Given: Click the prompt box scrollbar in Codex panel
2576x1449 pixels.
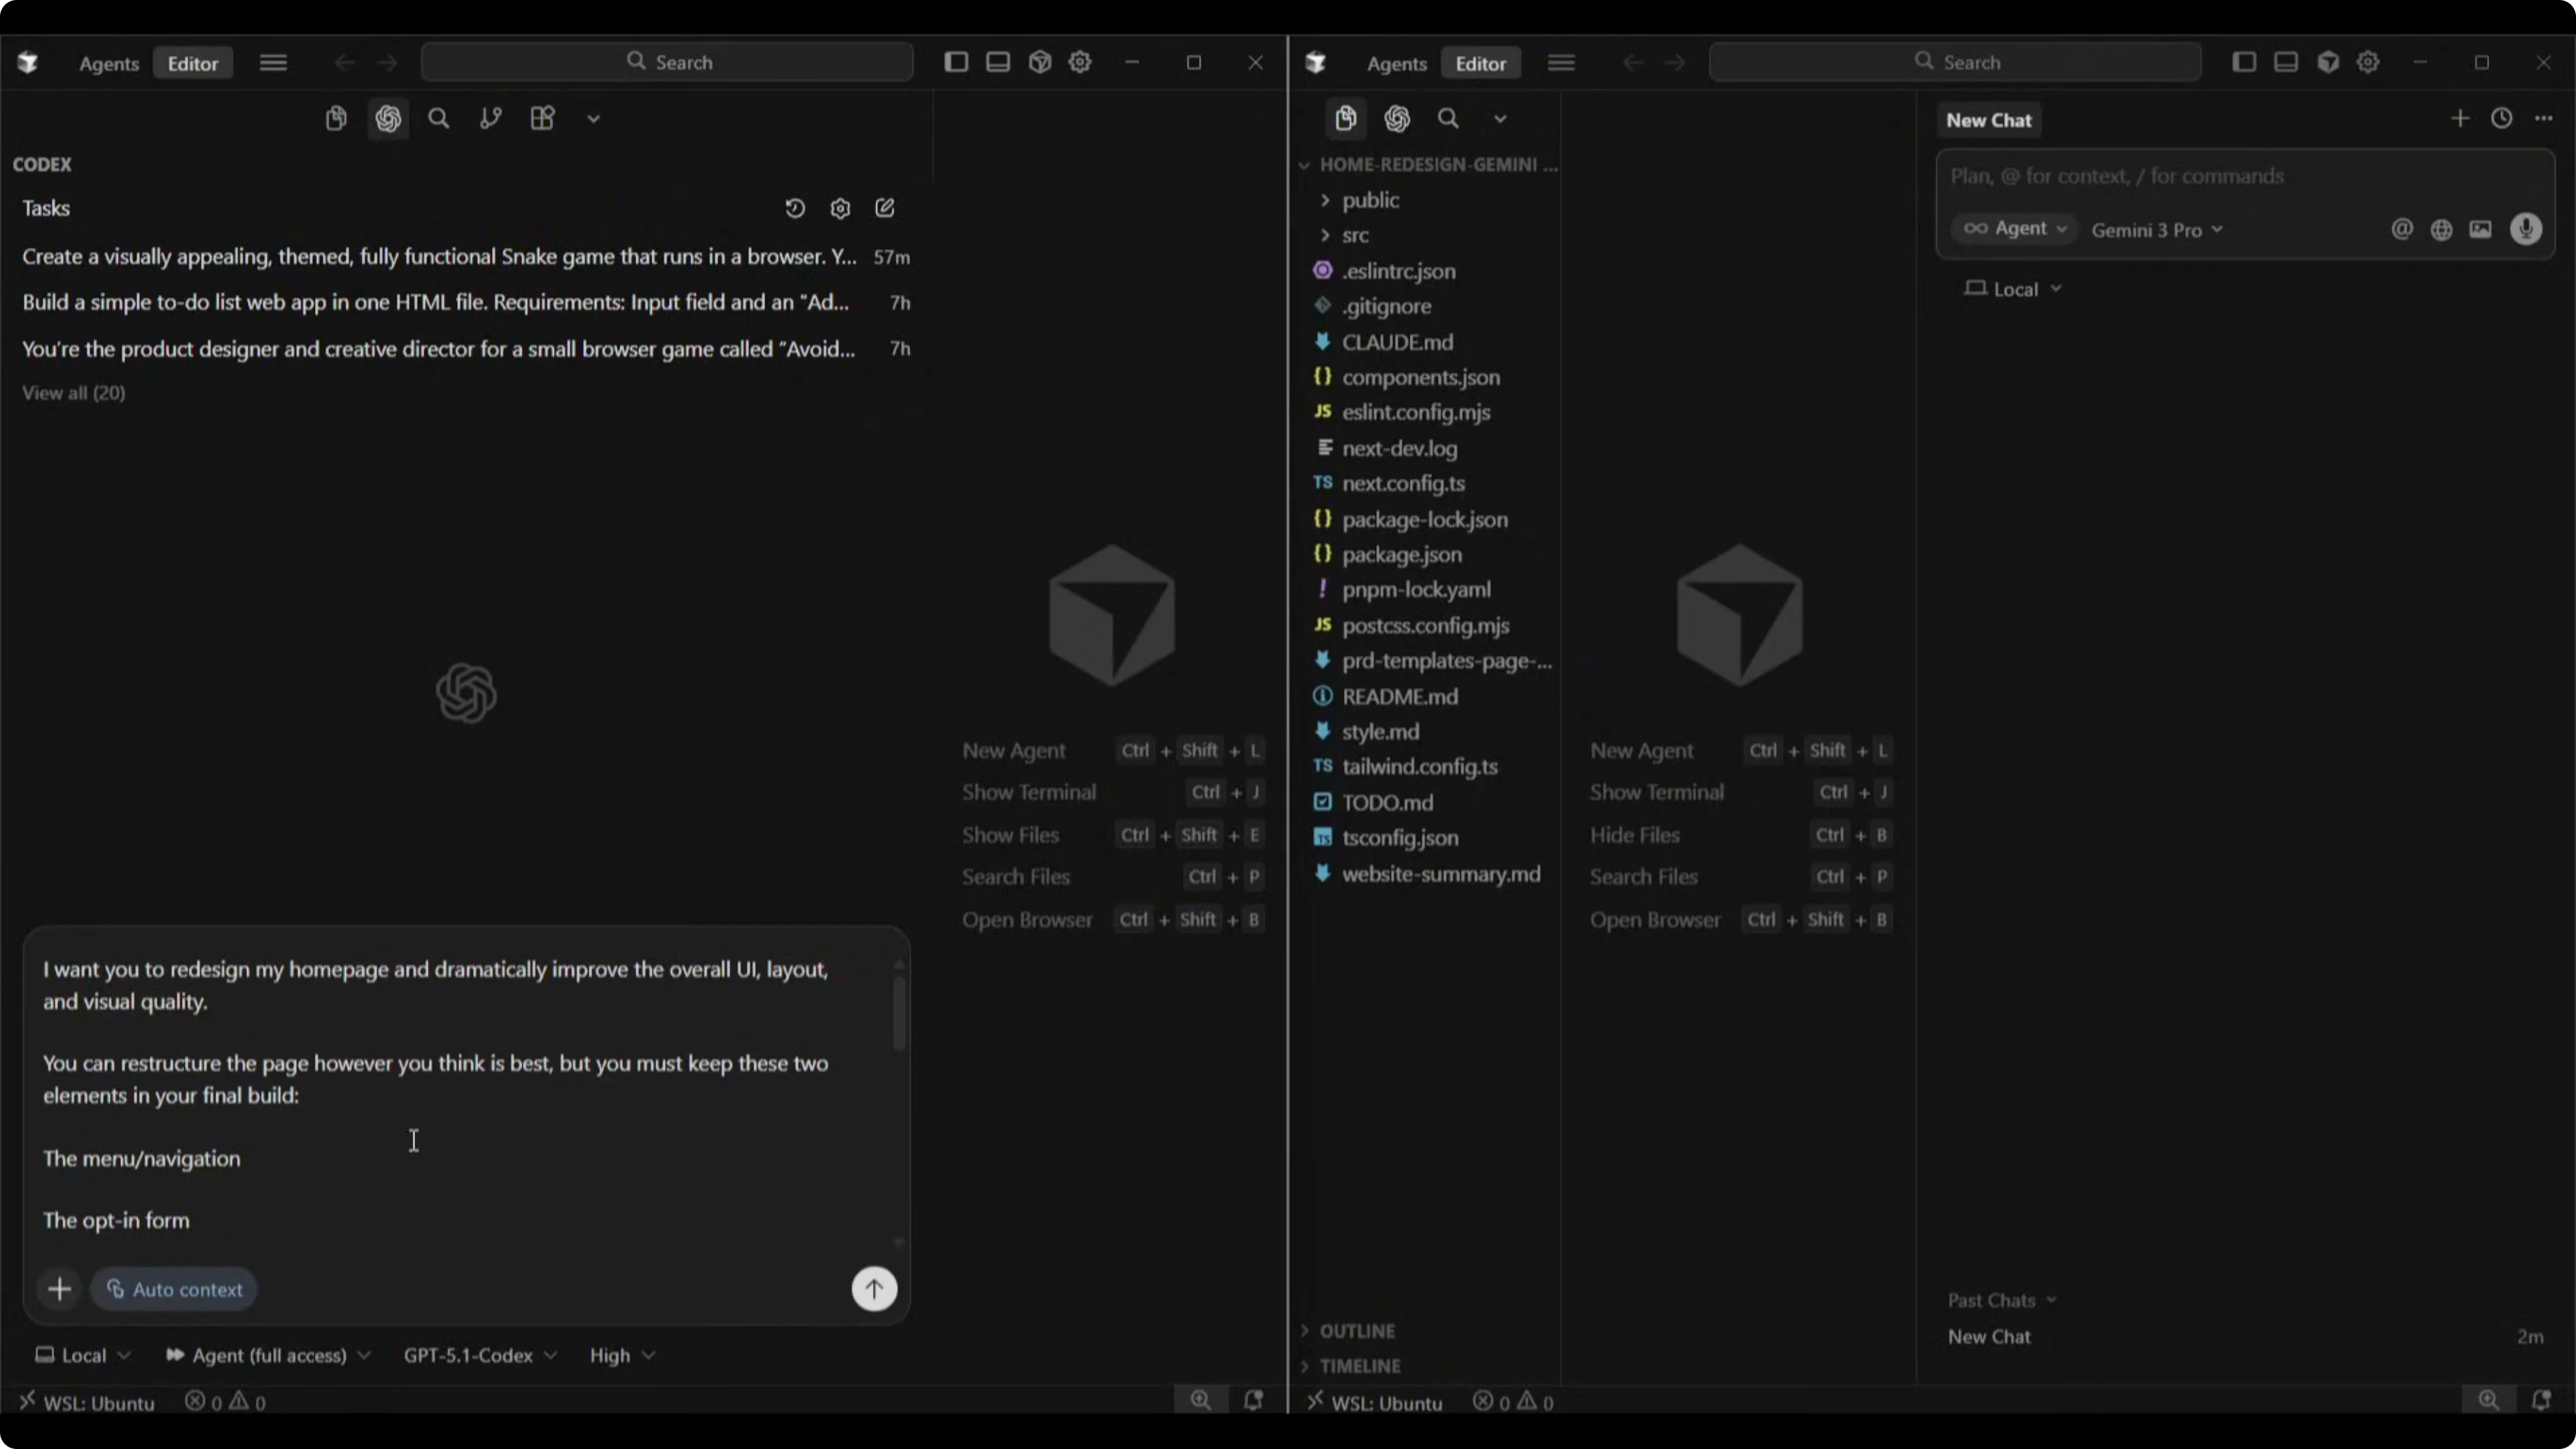Looking at the screenshot, I should 899,1012.
